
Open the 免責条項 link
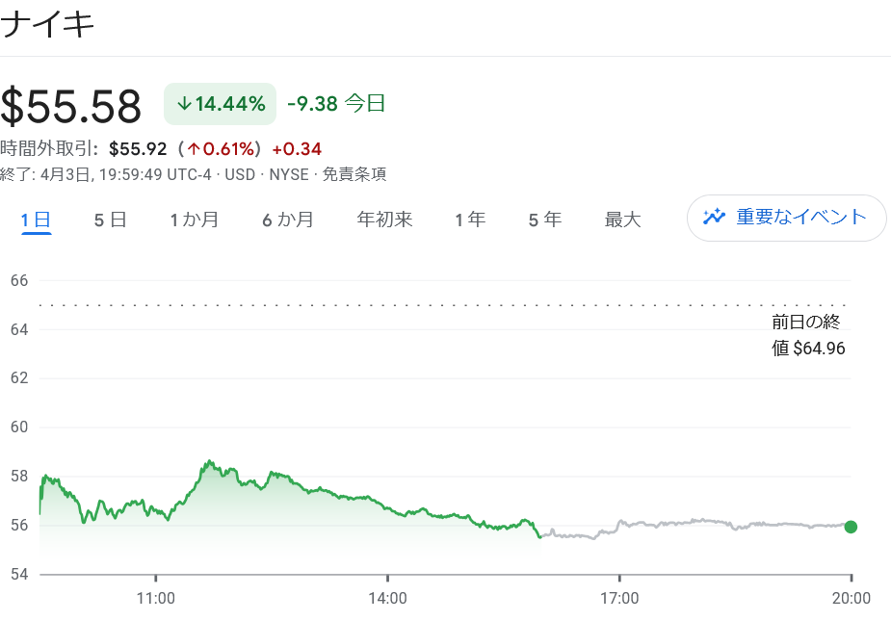pos(354,174)
